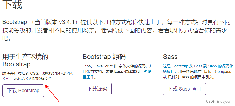Screen dimensions: 235x106
Task: Open the Bootstrap 从 Less 到 Sass link
Action: [198, 69]
